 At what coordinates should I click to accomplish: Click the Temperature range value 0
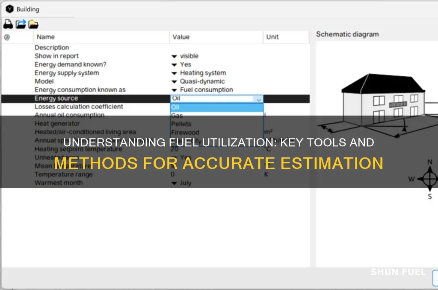tap(173, 174)
